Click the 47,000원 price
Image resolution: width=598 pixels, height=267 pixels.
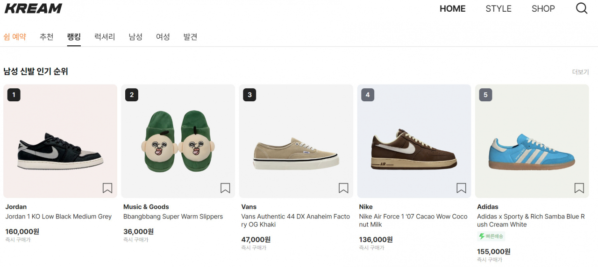[x=256, y=239]
